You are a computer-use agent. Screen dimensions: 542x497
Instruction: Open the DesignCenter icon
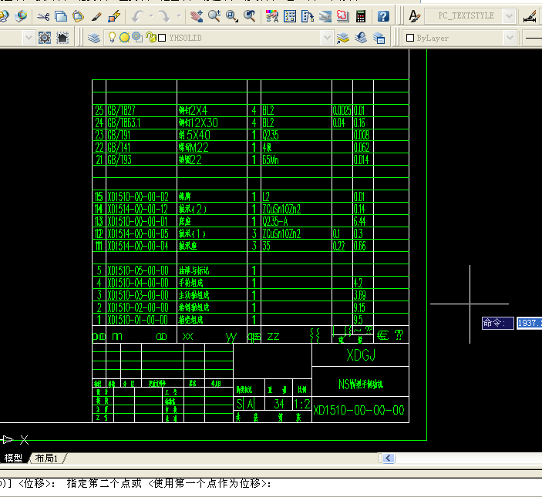click(290, 16)
